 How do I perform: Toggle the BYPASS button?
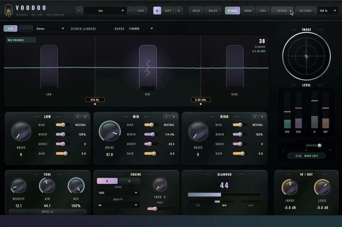282,10
